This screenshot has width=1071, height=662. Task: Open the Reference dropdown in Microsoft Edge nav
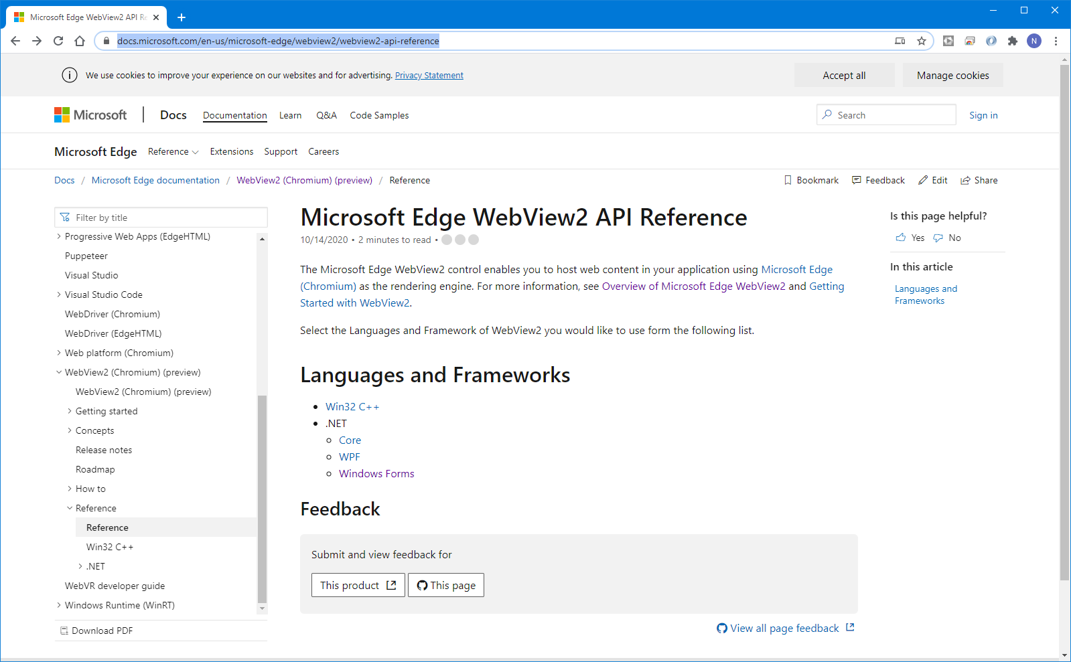(x=173, y=152)
